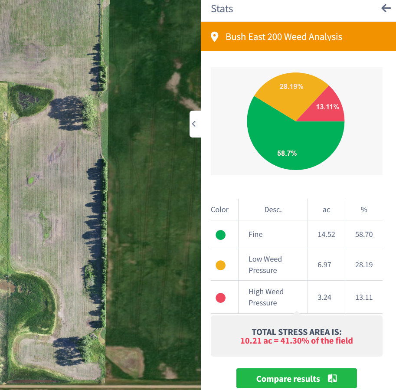Click the 58.70 percent cell
The image size is (396, 390).
[x=364, y=234]
